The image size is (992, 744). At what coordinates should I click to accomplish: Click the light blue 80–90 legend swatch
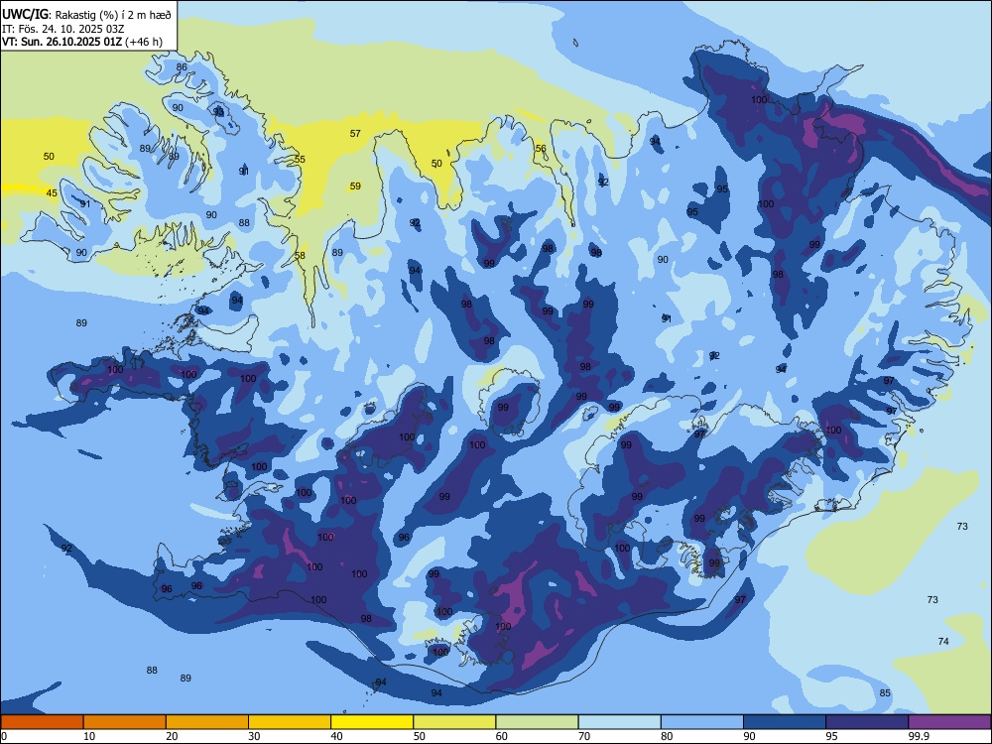[x=702, y=722]
